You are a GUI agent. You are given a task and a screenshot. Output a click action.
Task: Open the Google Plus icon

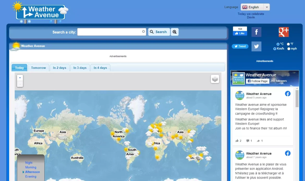point(284,32)
